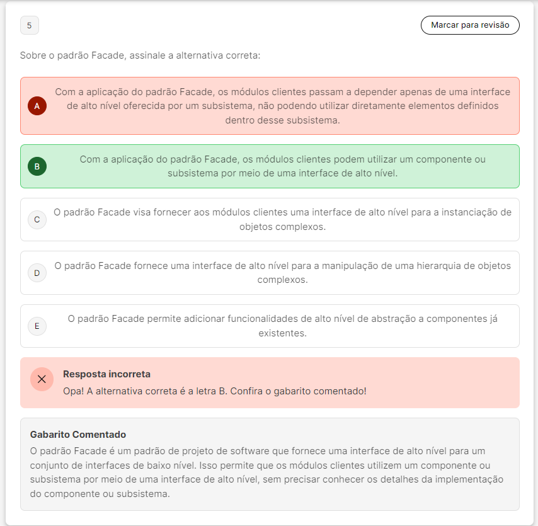Choose the letter E option circle

37,326
